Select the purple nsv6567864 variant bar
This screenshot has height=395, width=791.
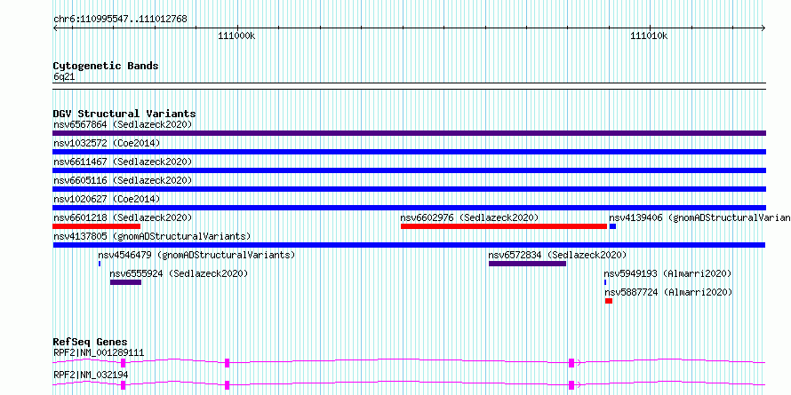coord(409,133)
